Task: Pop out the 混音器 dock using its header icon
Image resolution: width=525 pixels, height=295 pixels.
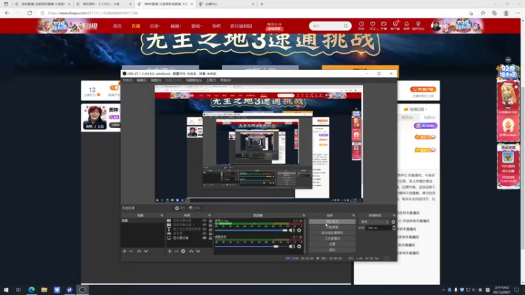Action: coord(304,216)
